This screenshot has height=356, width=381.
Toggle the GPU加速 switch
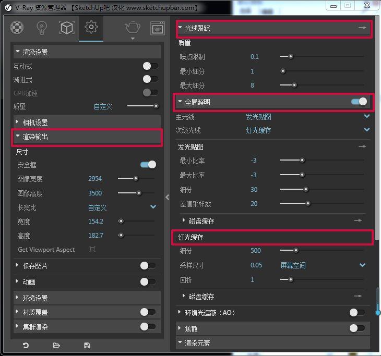pyautogui.click(x=150, y=92)
